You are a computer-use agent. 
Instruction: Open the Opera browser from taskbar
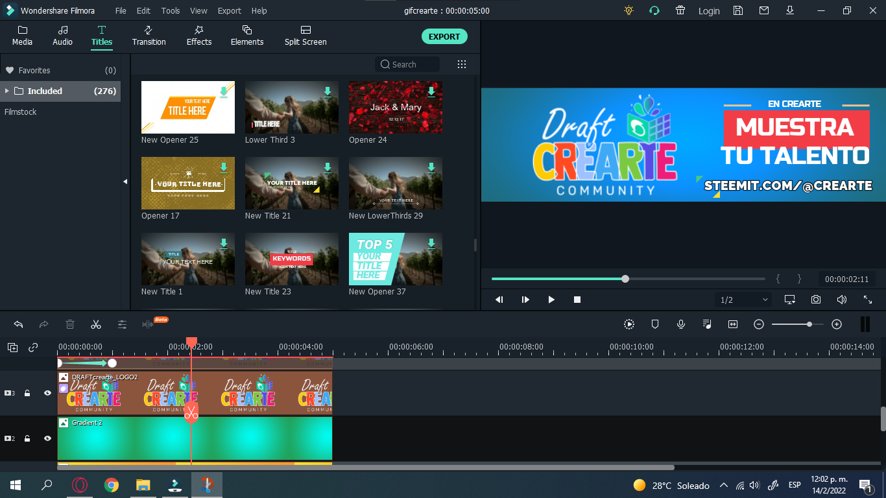coord(80,485)
